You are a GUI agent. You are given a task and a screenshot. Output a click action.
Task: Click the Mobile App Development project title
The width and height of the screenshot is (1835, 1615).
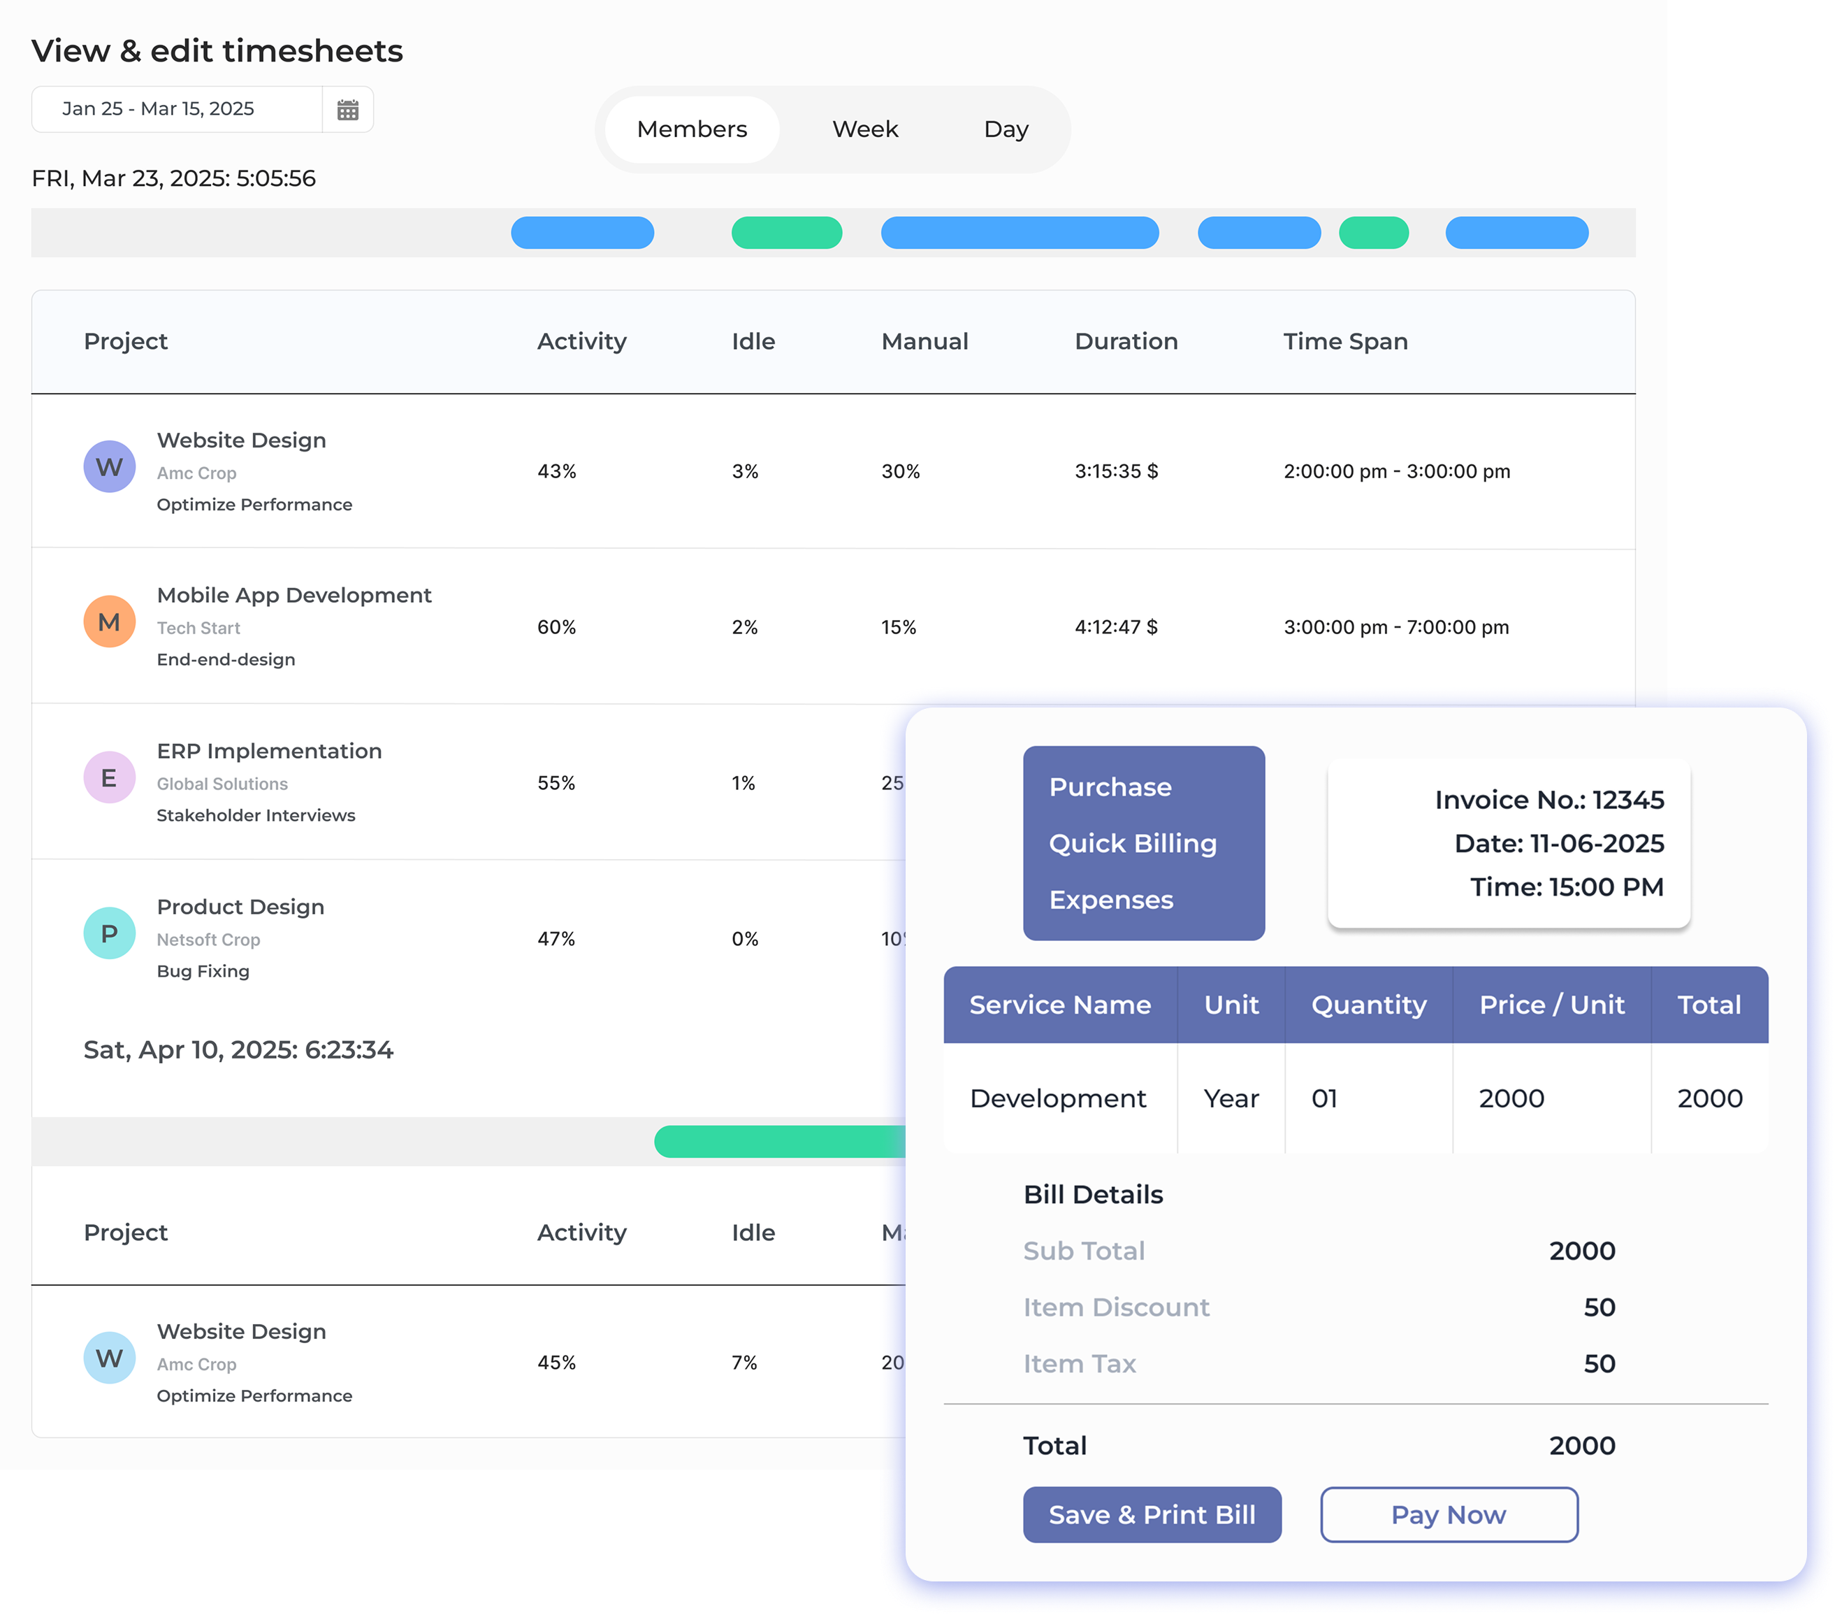click(x=294, y=596)
